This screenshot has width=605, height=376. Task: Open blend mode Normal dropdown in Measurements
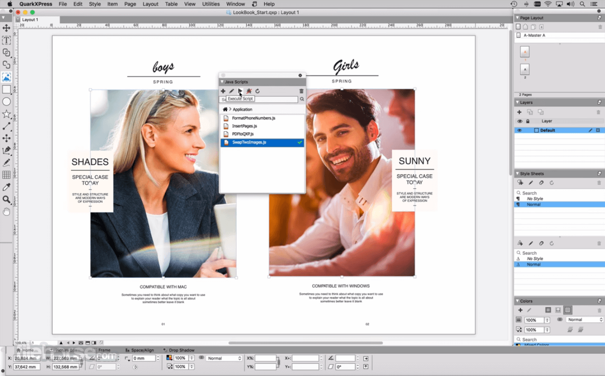(224, 359)
